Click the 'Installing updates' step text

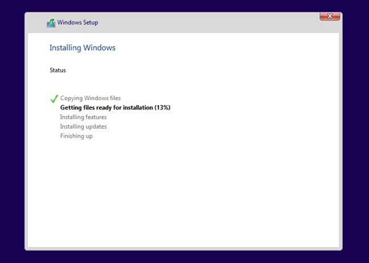coord(83,127)
